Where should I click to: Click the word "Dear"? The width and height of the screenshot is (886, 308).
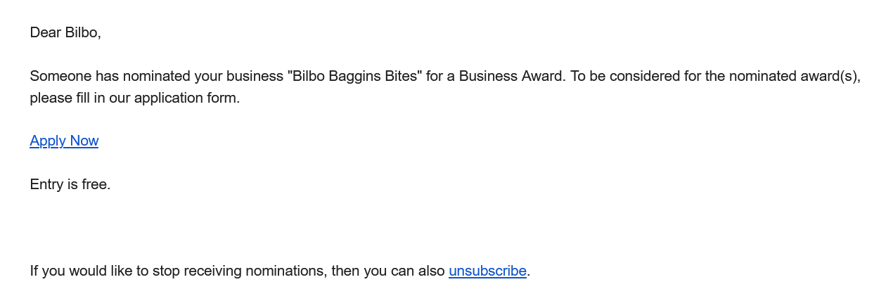click(45, 32)
